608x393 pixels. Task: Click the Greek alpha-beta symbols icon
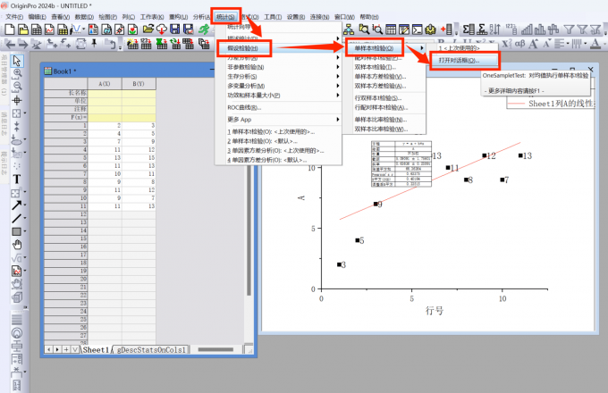pyautogui.click(x=519, y=44)
